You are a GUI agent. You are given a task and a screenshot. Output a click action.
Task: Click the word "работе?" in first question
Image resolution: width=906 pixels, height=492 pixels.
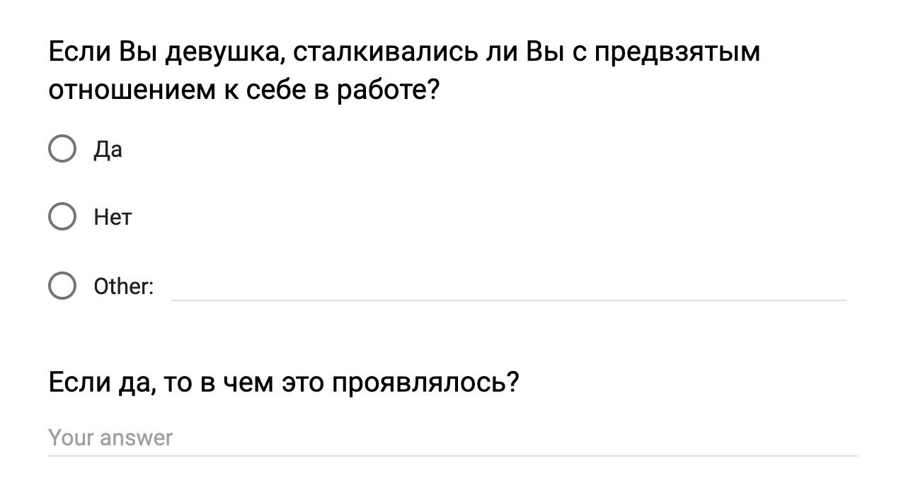392,90
